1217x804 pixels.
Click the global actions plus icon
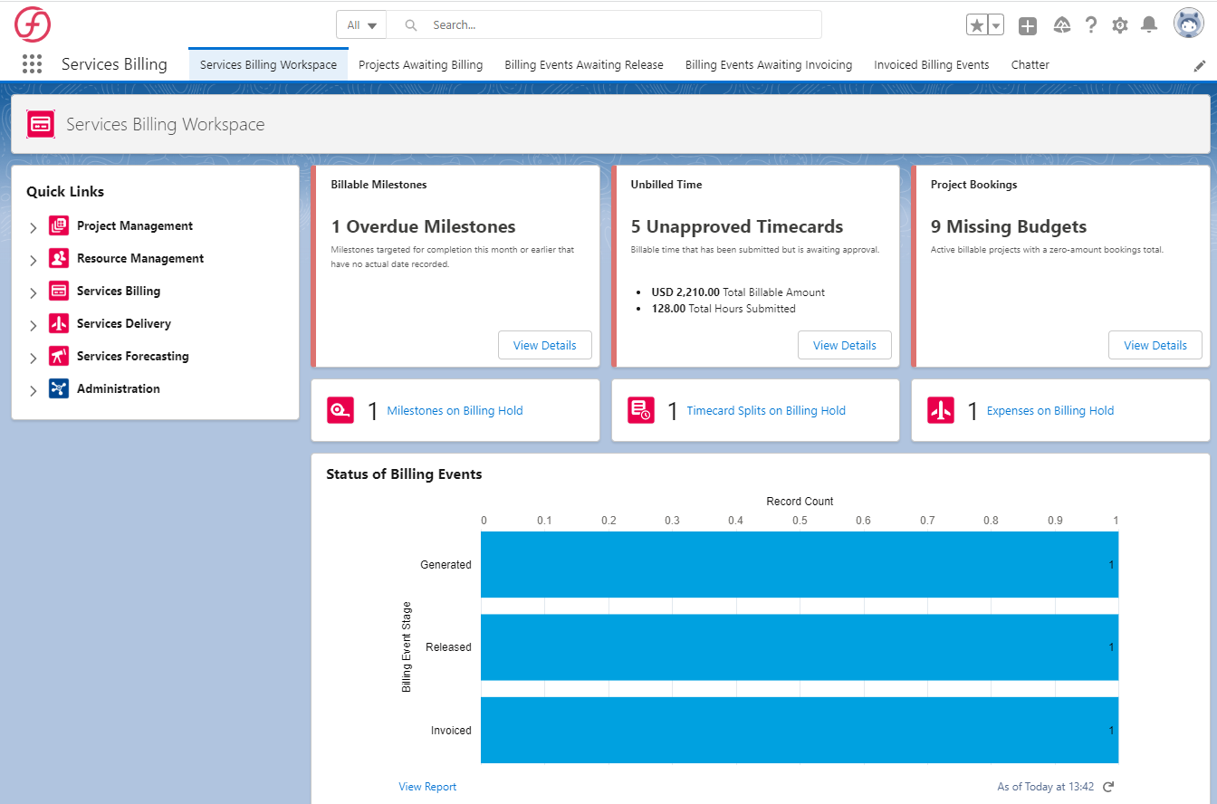1028,25
